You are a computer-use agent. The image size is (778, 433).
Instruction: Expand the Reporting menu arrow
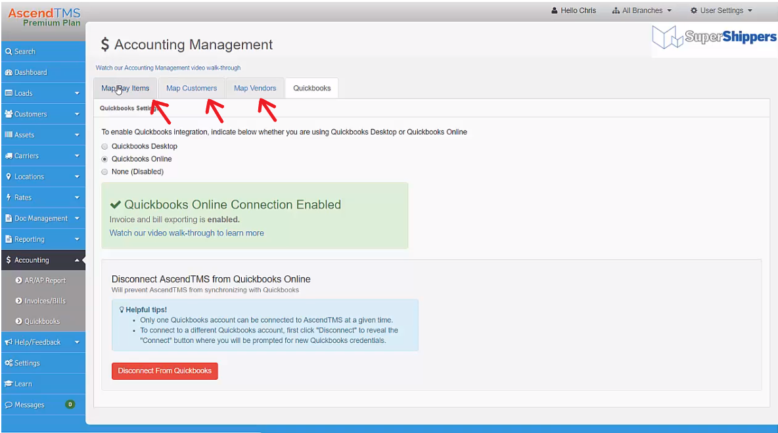pos(77,239)
